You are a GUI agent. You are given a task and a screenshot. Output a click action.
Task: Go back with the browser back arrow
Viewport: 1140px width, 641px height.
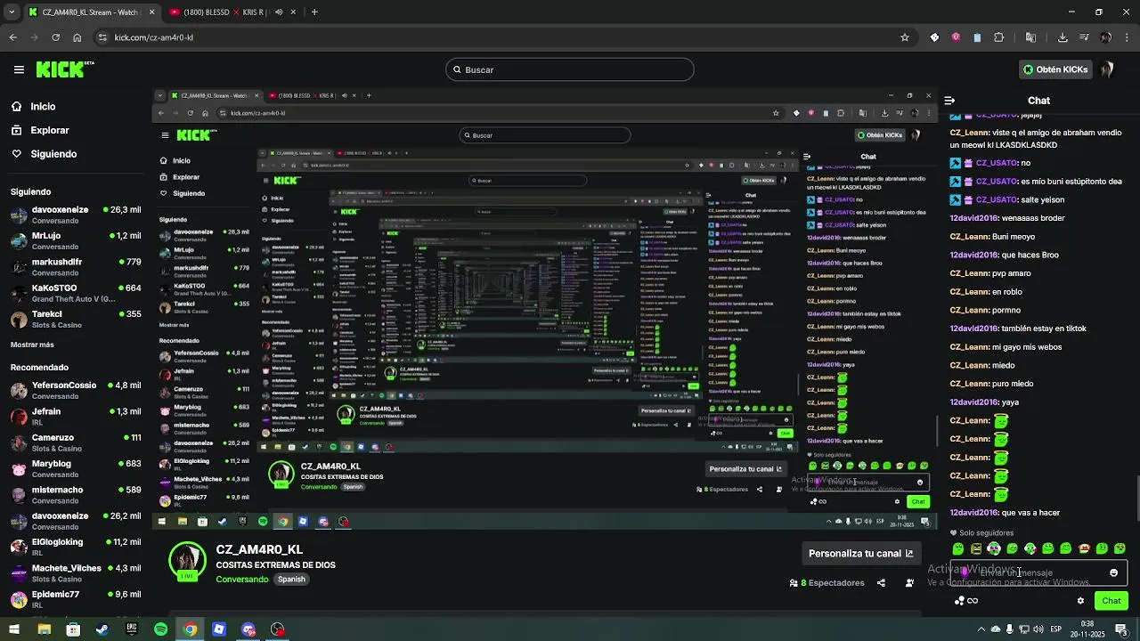(12, 37)
